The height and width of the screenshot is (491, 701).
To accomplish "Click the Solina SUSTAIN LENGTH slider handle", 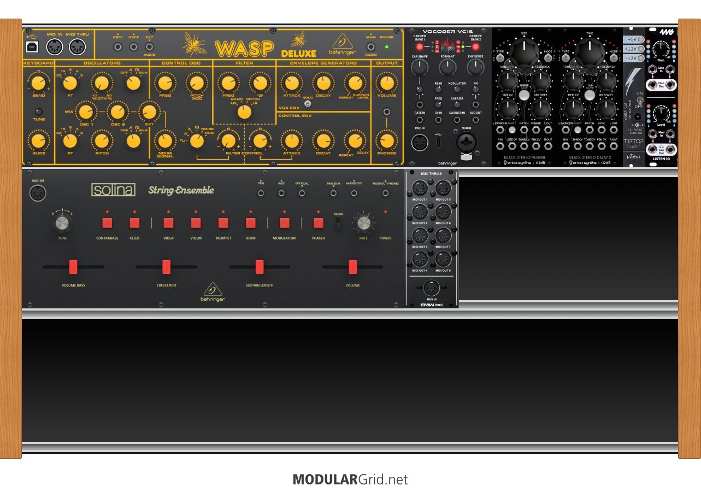I will point(260,267).
